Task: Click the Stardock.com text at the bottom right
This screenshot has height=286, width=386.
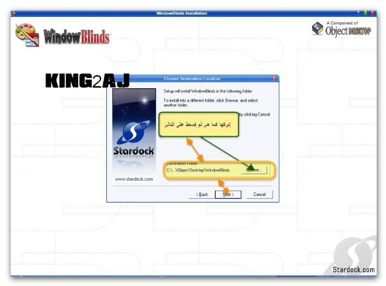Action: [353, 270]
